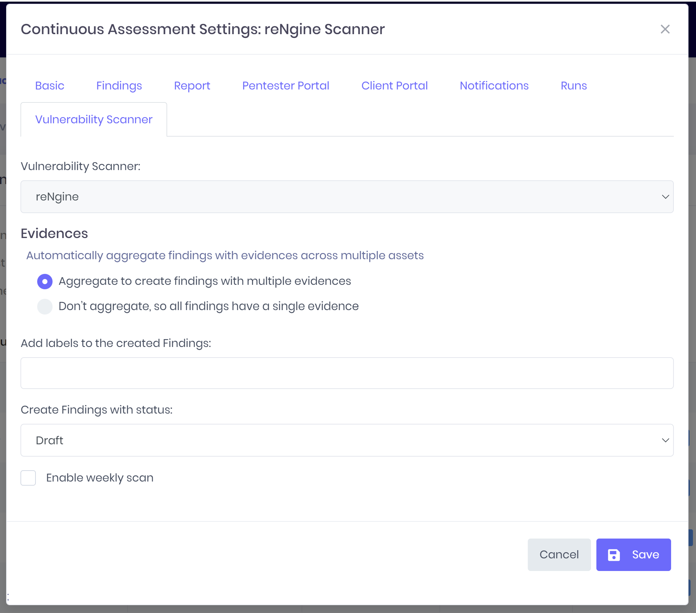Open the Findings tab

click(119, 85)
